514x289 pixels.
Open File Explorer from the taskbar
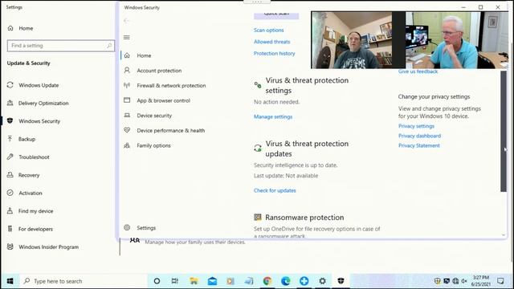(x=194, y=281)
